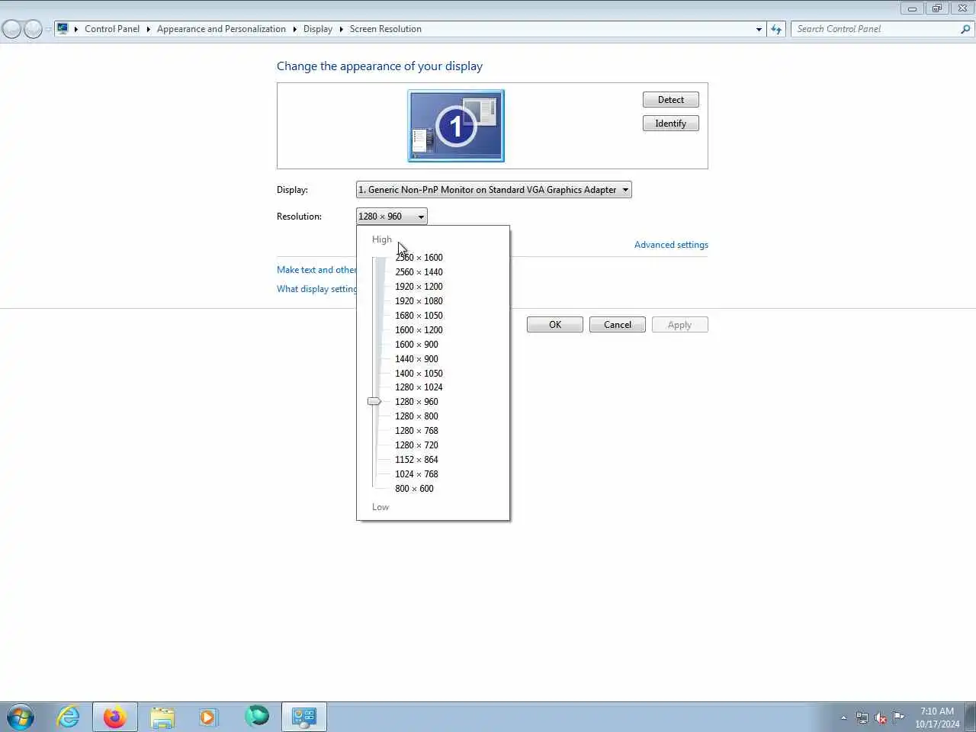Launch Windows Media Player from taskbar
The image size is (976, 732).
207,717
